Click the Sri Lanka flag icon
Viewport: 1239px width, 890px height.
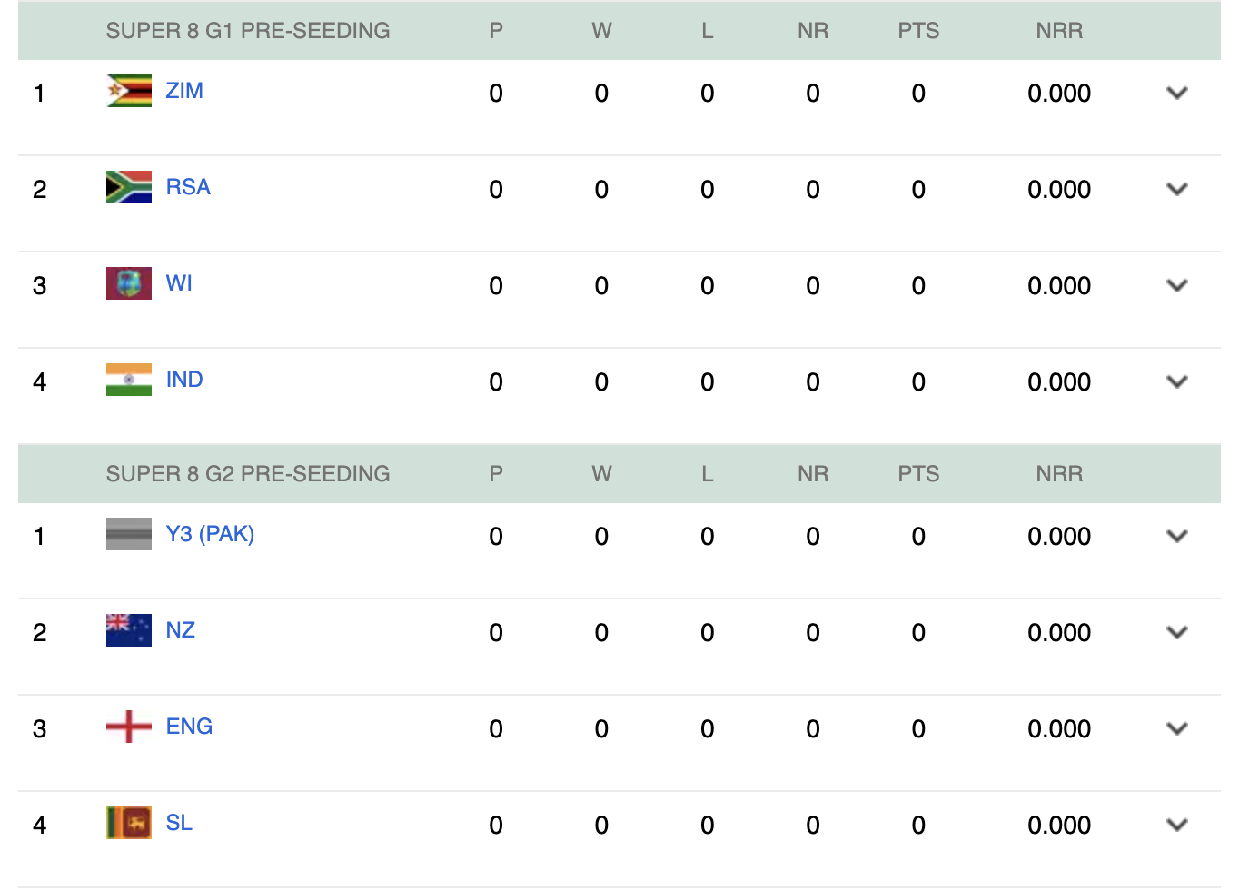[x=128, y=823]
